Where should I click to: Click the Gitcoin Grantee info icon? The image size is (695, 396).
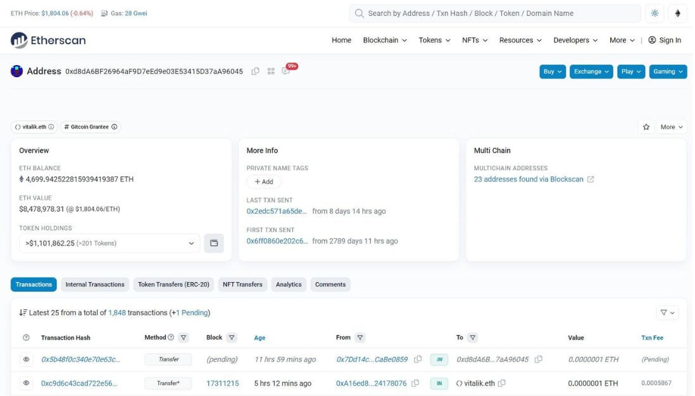coord(115,127)
